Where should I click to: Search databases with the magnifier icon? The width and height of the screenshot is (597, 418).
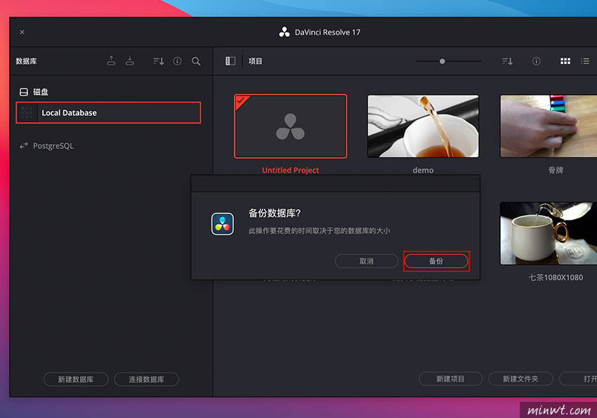pyautogui.click(x=196, y=61)
